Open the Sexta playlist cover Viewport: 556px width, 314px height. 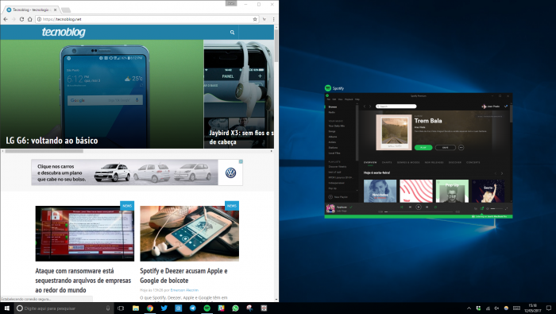coord(488,191)
